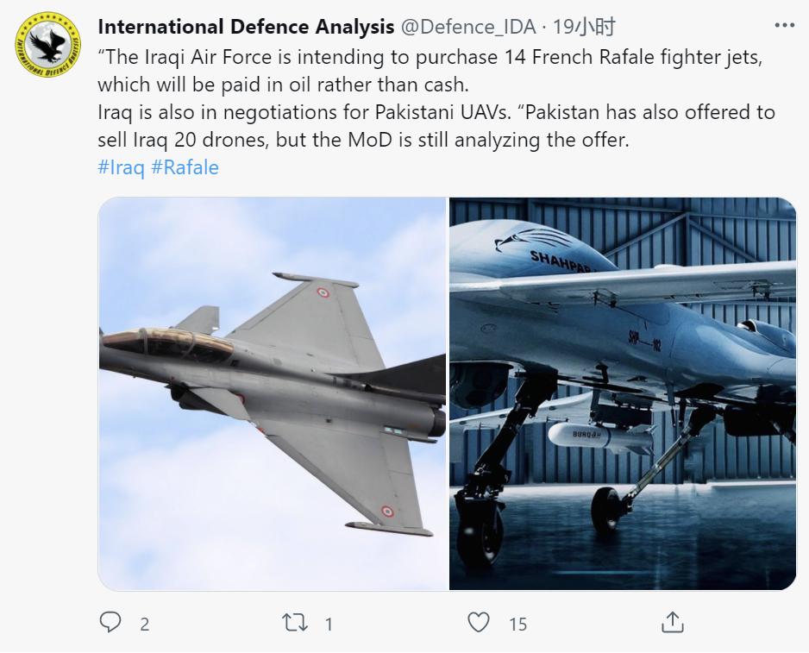The height and width of the screenshot is (653, 809).
Task: Enlarge the Shahpar drone photo
Action: [x=623, y=393]
